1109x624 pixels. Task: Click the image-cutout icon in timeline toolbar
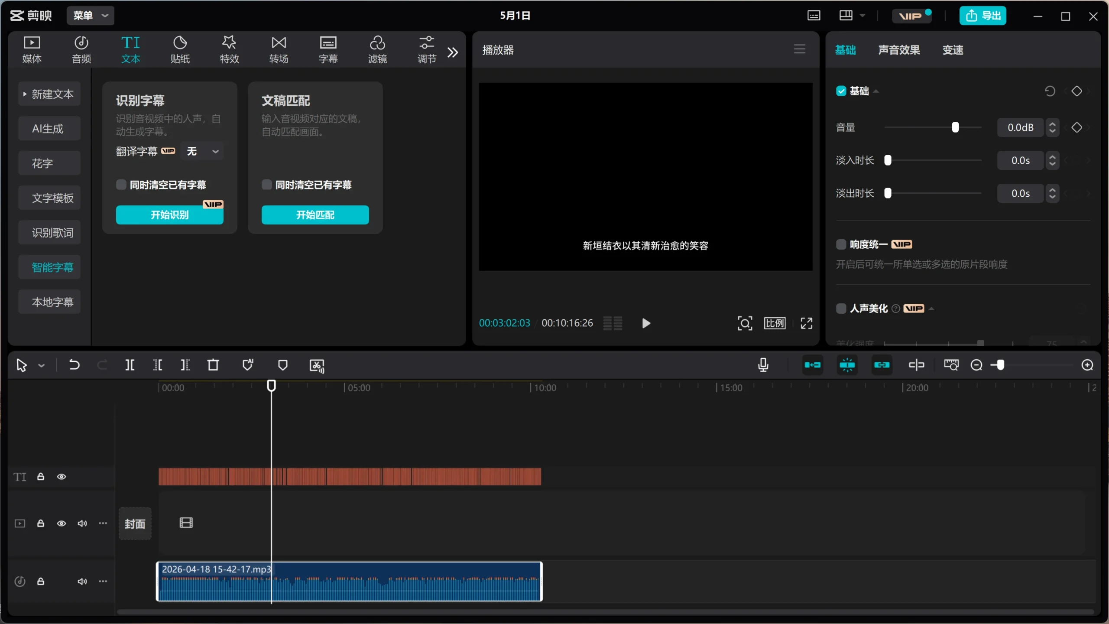(x=317, y=365)
